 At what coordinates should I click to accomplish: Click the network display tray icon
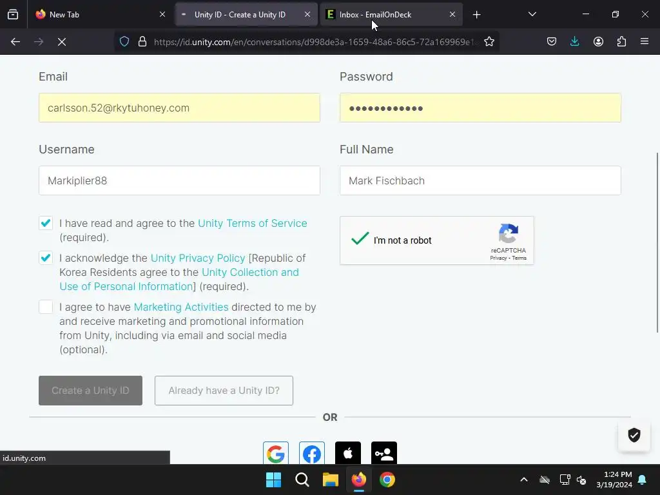click(x=565, y=480)
